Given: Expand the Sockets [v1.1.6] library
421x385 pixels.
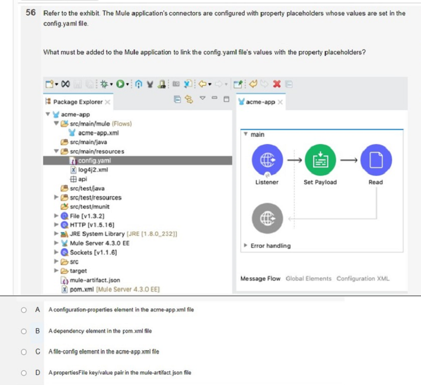Looking at the screenshot, I should [x=56, y=252].
